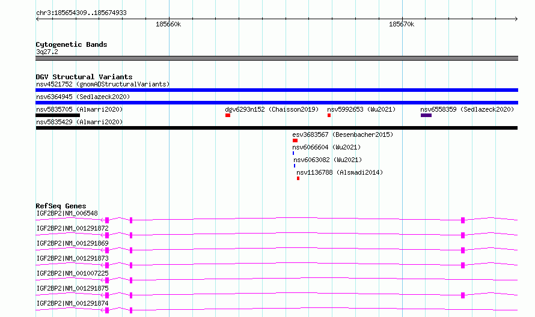Click the narrow second exon of NM_001291875
This screenshot has width=535, height=317.
point(131,295)
